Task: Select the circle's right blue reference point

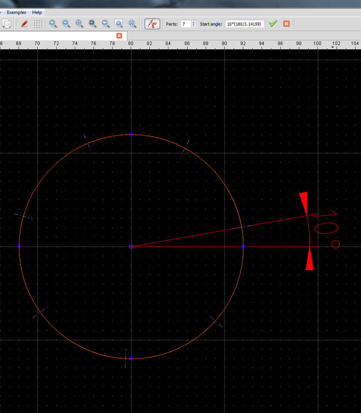Action: coord(243,247)
